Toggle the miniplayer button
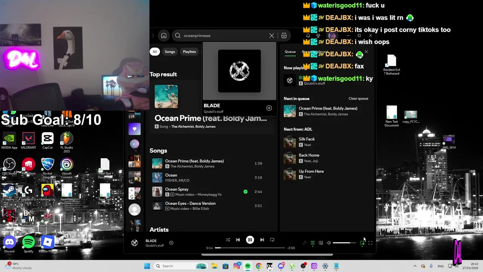 [362, 243]
